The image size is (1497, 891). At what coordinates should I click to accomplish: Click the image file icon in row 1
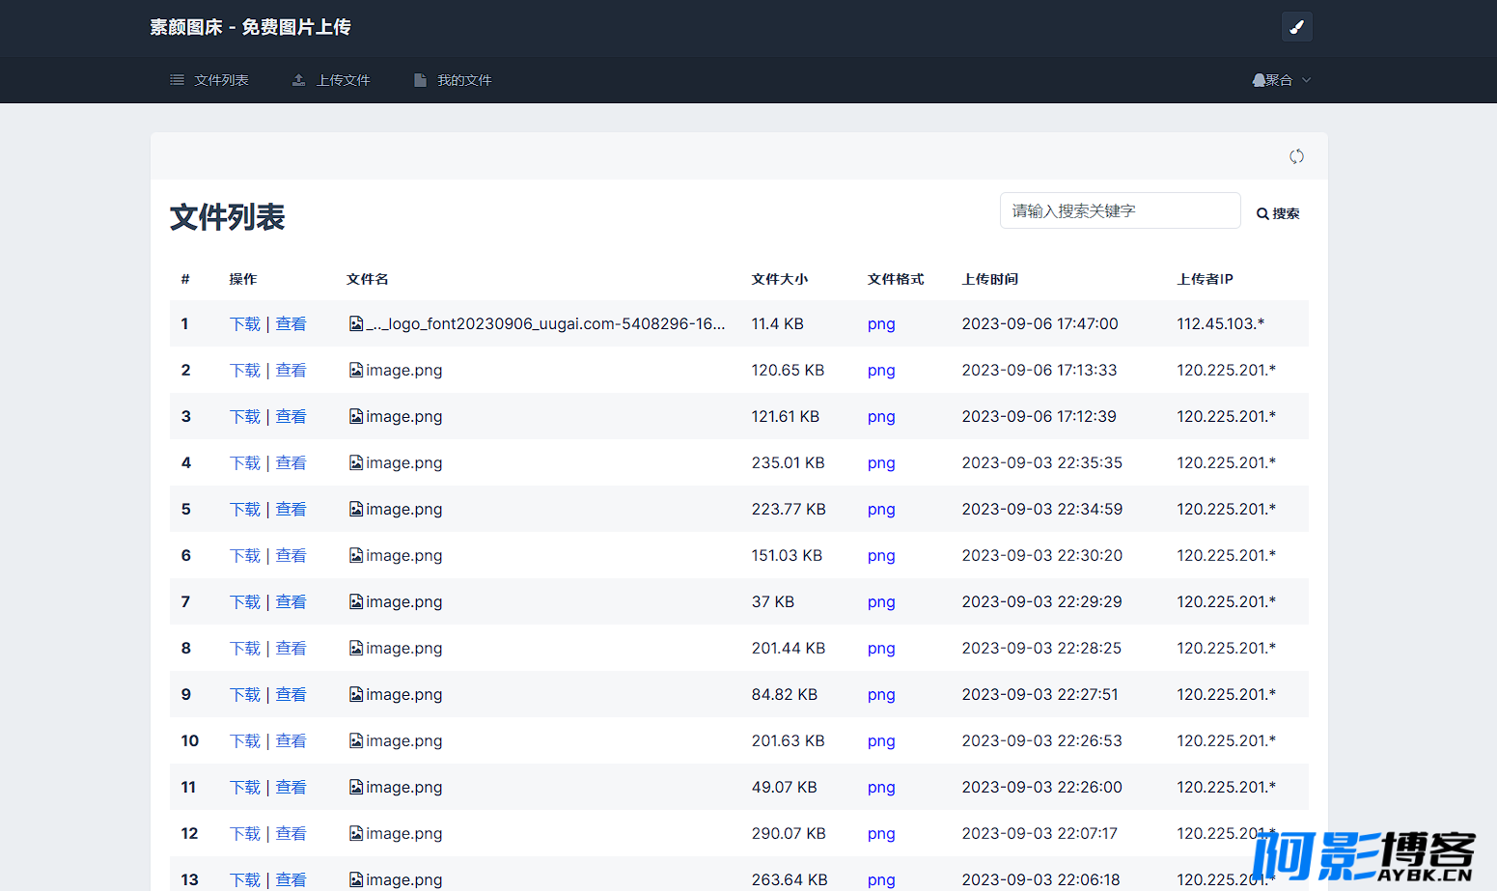(356, 323)
